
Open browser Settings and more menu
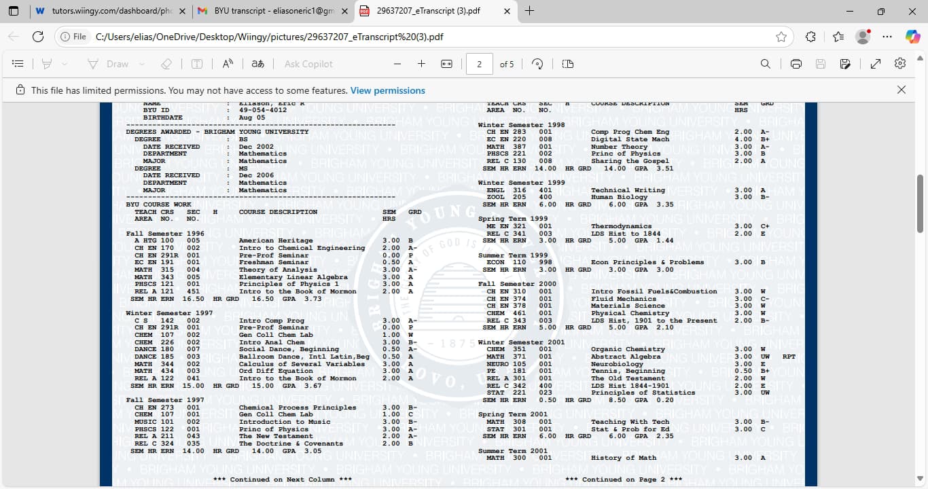point(887,37)
